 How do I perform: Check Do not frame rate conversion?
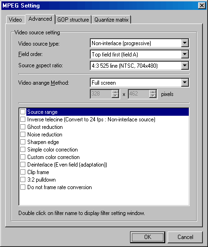[x=23, y=187]
